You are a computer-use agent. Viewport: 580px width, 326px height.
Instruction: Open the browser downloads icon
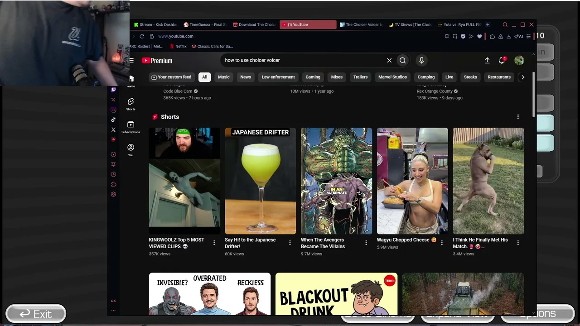509,36
